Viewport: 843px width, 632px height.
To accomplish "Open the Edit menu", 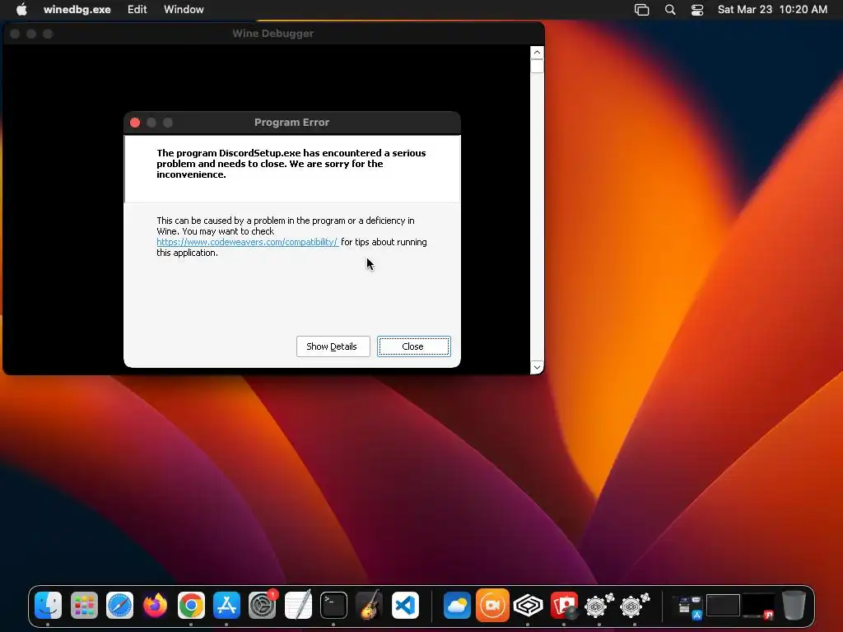I will tap(137, 9).
